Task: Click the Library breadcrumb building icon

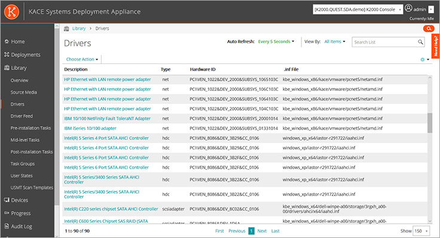Action: (66, 28)
